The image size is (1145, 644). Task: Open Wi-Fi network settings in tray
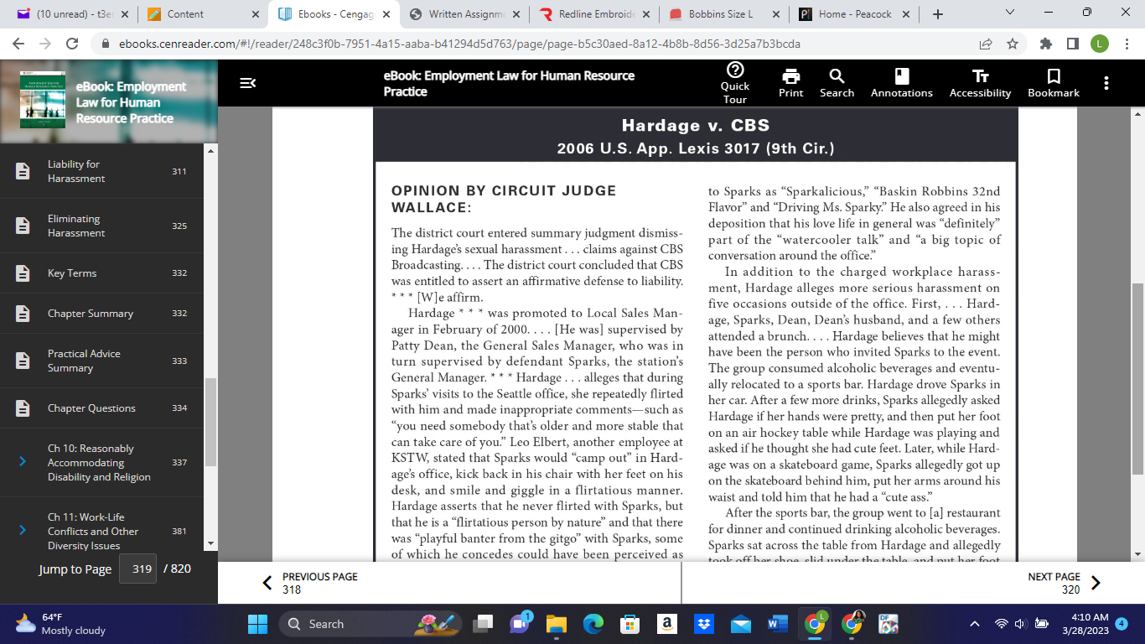[x=1001, y=624]
